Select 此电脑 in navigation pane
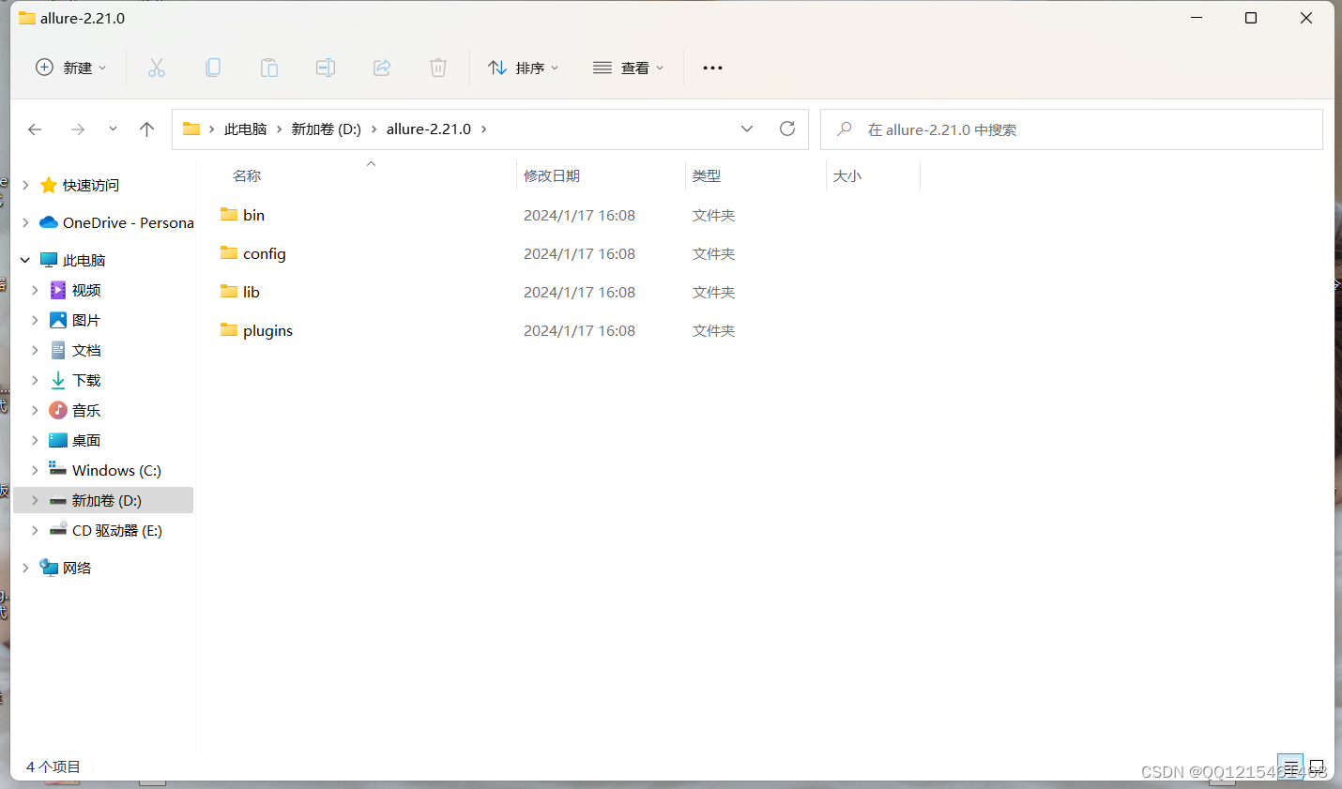 [x=84, y=260]
